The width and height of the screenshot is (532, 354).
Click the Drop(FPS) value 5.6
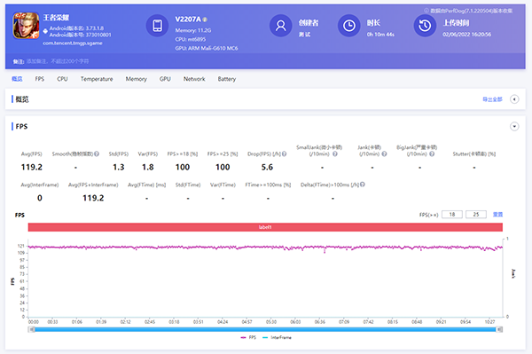tap(267, 167)
